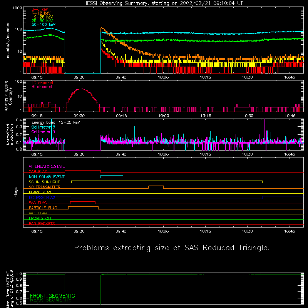The width and height of the screenshot is (308, 308).
Task: Click the counts/s/detector axis label
Action: point(8,40)
